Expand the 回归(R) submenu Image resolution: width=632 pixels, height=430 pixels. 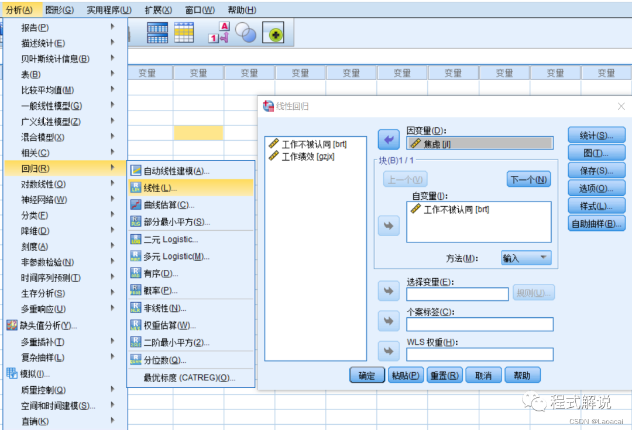pos(66,168)
